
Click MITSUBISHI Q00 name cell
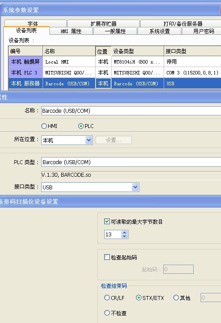69,73
